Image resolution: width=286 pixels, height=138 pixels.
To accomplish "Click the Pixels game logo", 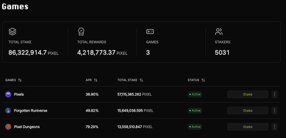I will pyautogui.click(x=8, y=94).
